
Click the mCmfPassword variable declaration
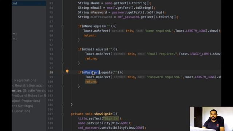pyautogui.click(x=101, y=17)
